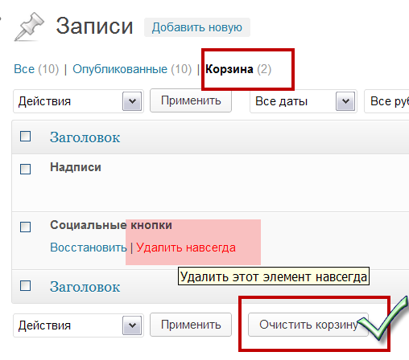This screenshot has width=409, height=360.
Task: Click Удалить навсегда link
Action: (x=186, y=247)
